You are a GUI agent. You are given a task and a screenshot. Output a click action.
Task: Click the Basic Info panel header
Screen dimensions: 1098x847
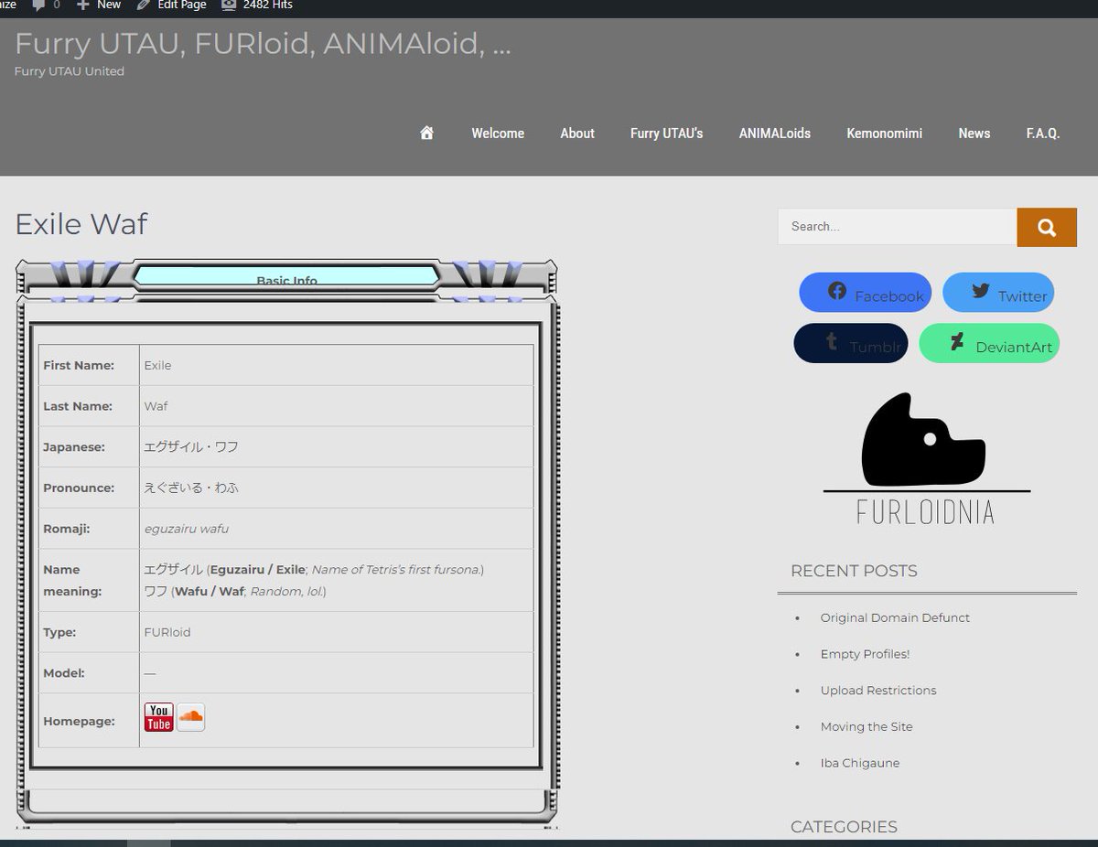tap(286, 277)
